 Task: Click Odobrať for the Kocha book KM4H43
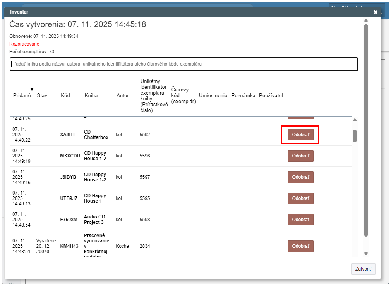(x=300, y=246)
